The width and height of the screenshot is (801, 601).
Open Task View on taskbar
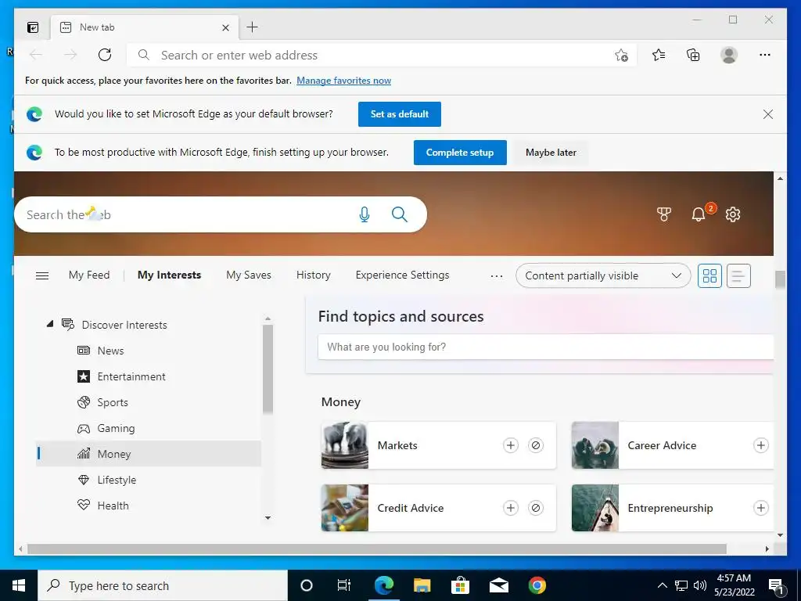pos(344,585)
